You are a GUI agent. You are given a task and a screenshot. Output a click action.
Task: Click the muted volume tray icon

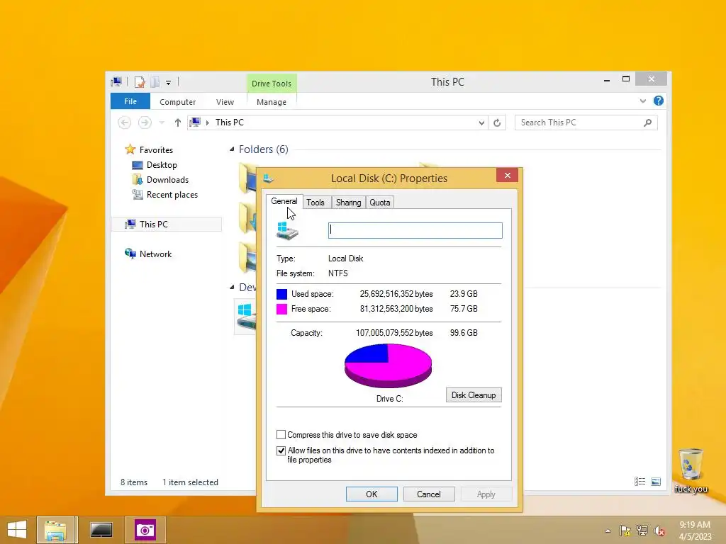click(659, 531)
